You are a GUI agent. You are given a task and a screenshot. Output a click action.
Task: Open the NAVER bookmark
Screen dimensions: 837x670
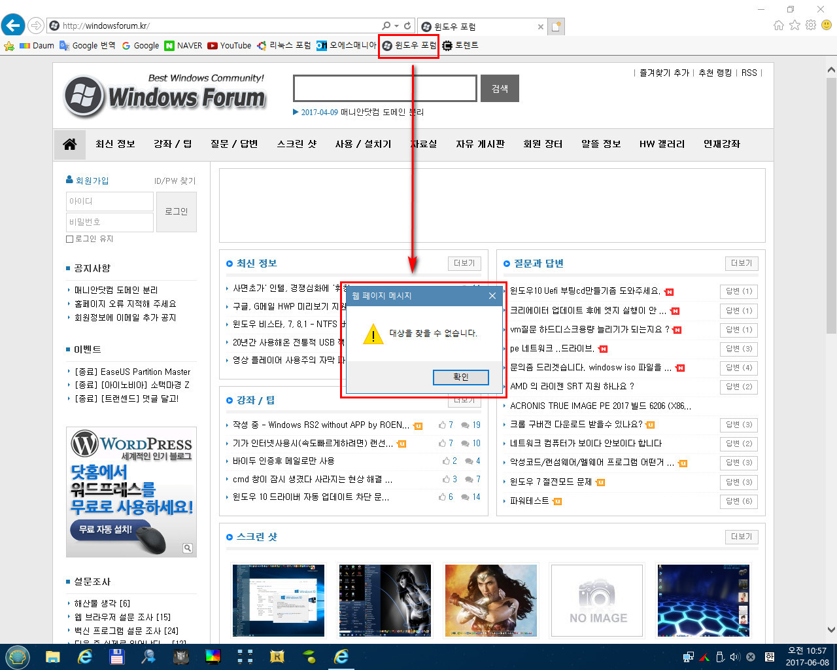pos(183,46)
